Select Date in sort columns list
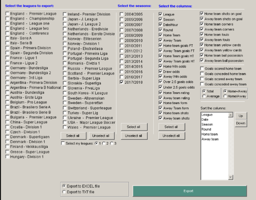 pos(205,119)
